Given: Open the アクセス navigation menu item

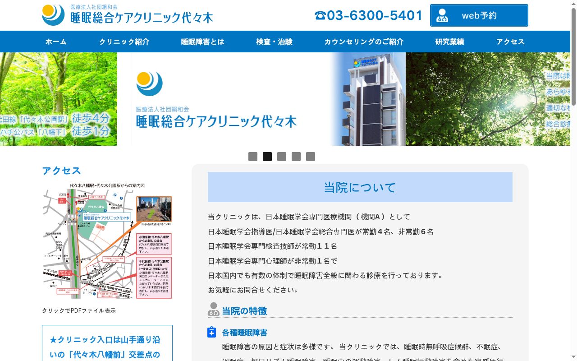Looking at the screenshot, I should [x=510, y=42].
